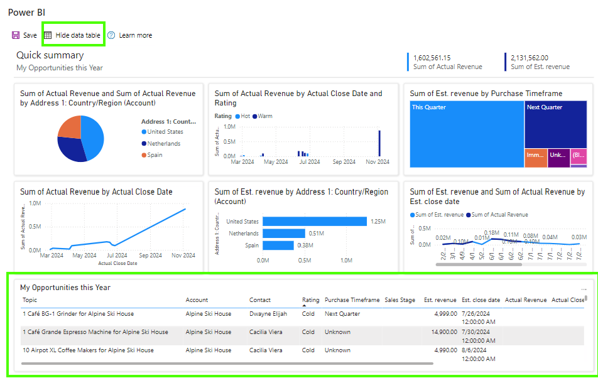Click the United States bar in bar chart

(314, 222)
